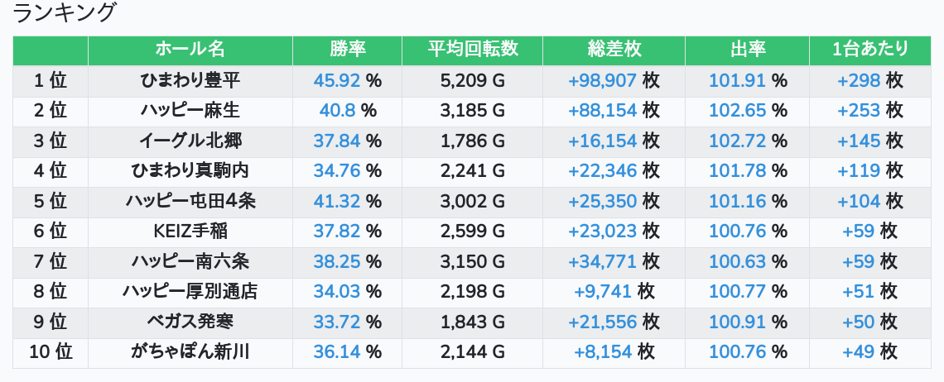
Task: Open the ハッピー屯田4条 hall entry
Action: coord(190,201)
